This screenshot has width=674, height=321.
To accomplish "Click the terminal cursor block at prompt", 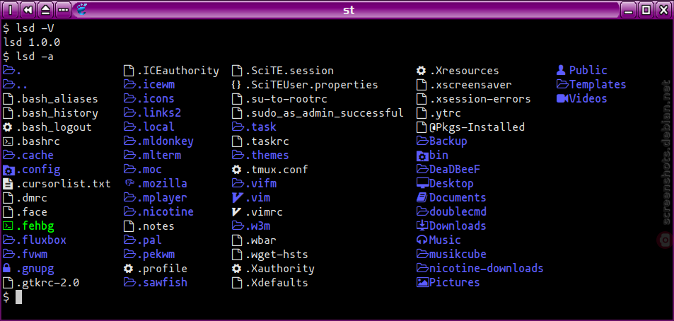I will [x=18, y=297].
